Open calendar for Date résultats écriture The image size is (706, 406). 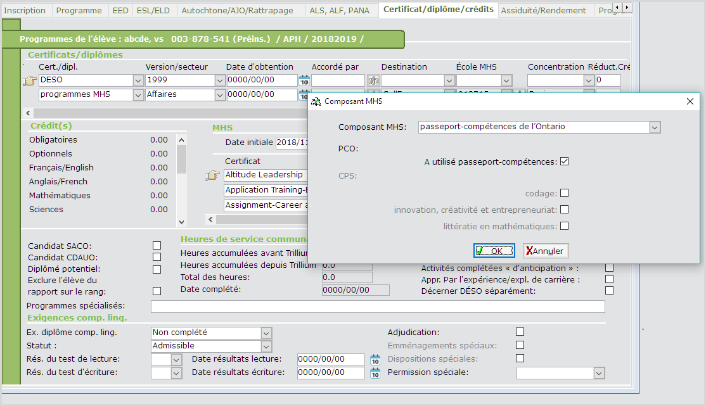375,373
